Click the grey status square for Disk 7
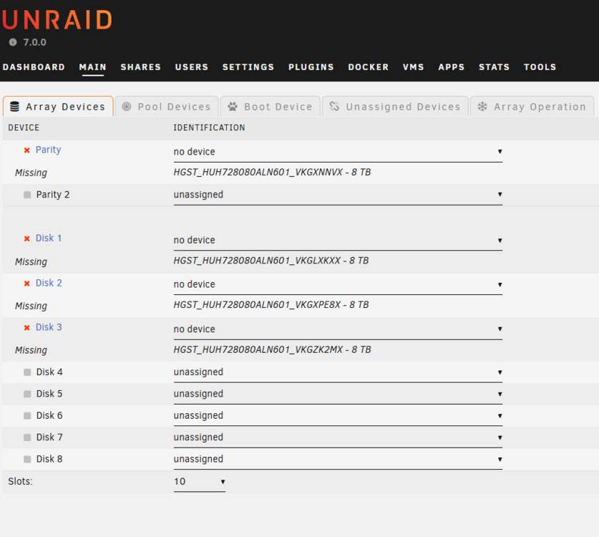 (27, 437)
